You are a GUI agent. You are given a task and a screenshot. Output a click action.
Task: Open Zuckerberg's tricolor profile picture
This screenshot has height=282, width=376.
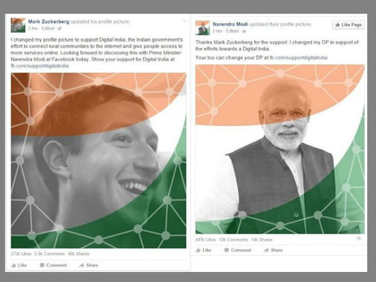coord(98,160)
